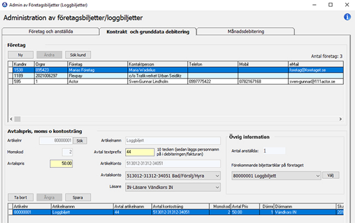Click the Ny button

click(21, 55)
